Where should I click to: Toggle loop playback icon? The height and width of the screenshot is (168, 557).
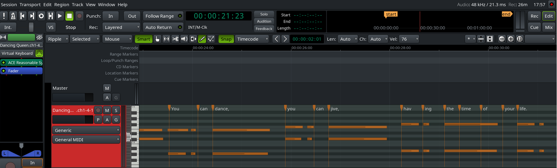click(x=41, y=16)
